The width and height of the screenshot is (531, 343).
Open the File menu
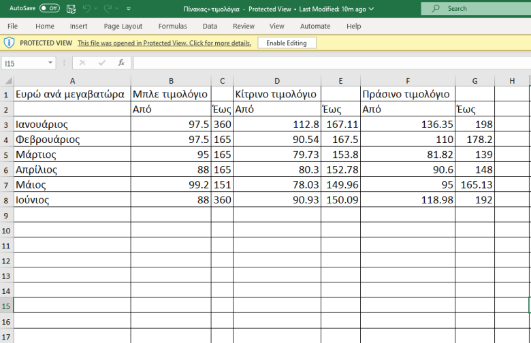12,26
